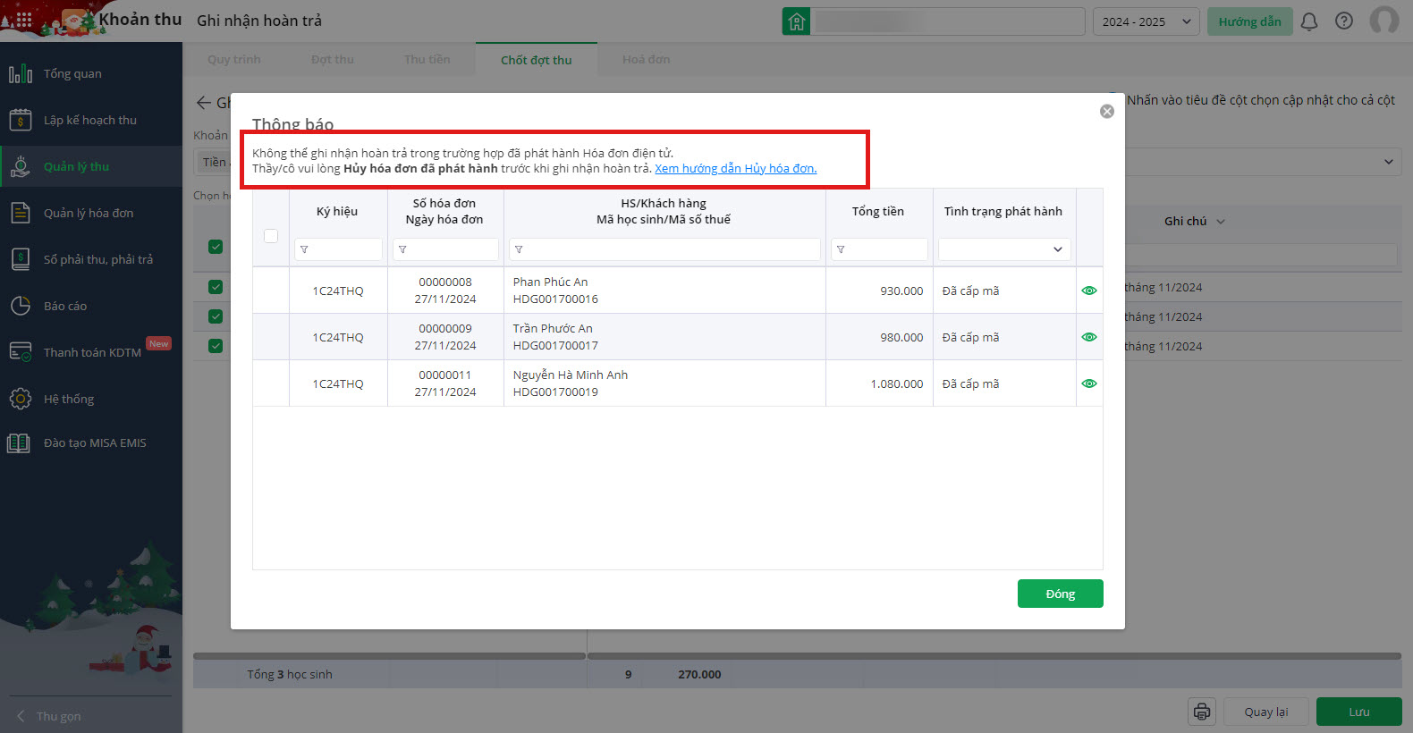Click Đào tạo MISA EMIS book icon
The height and width of the screenshot is (733, 1413).
[19, 442]
